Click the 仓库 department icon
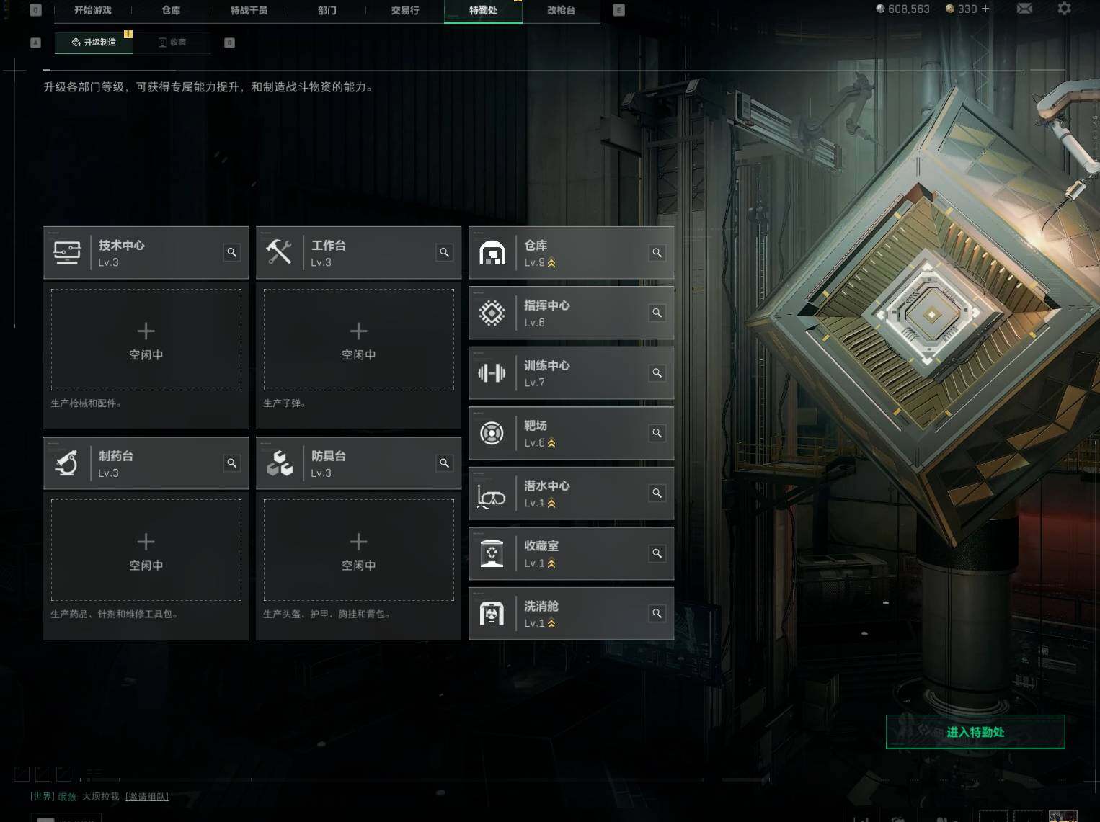Viewport: 1100px width, 822px height. coord(492,253)
